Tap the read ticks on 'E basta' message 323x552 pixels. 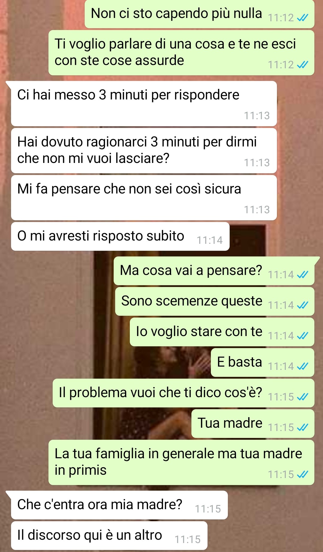302,366
